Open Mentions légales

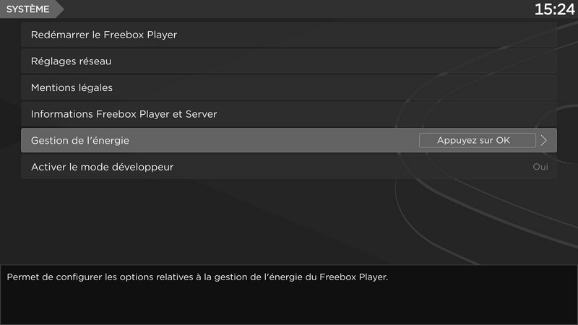[x=72, y=87]
